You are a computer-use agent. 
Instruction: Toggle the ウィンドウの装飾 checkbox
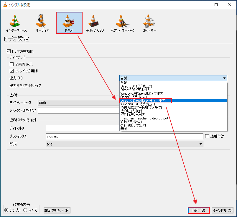pyautogui.click(x=11, y=71)
